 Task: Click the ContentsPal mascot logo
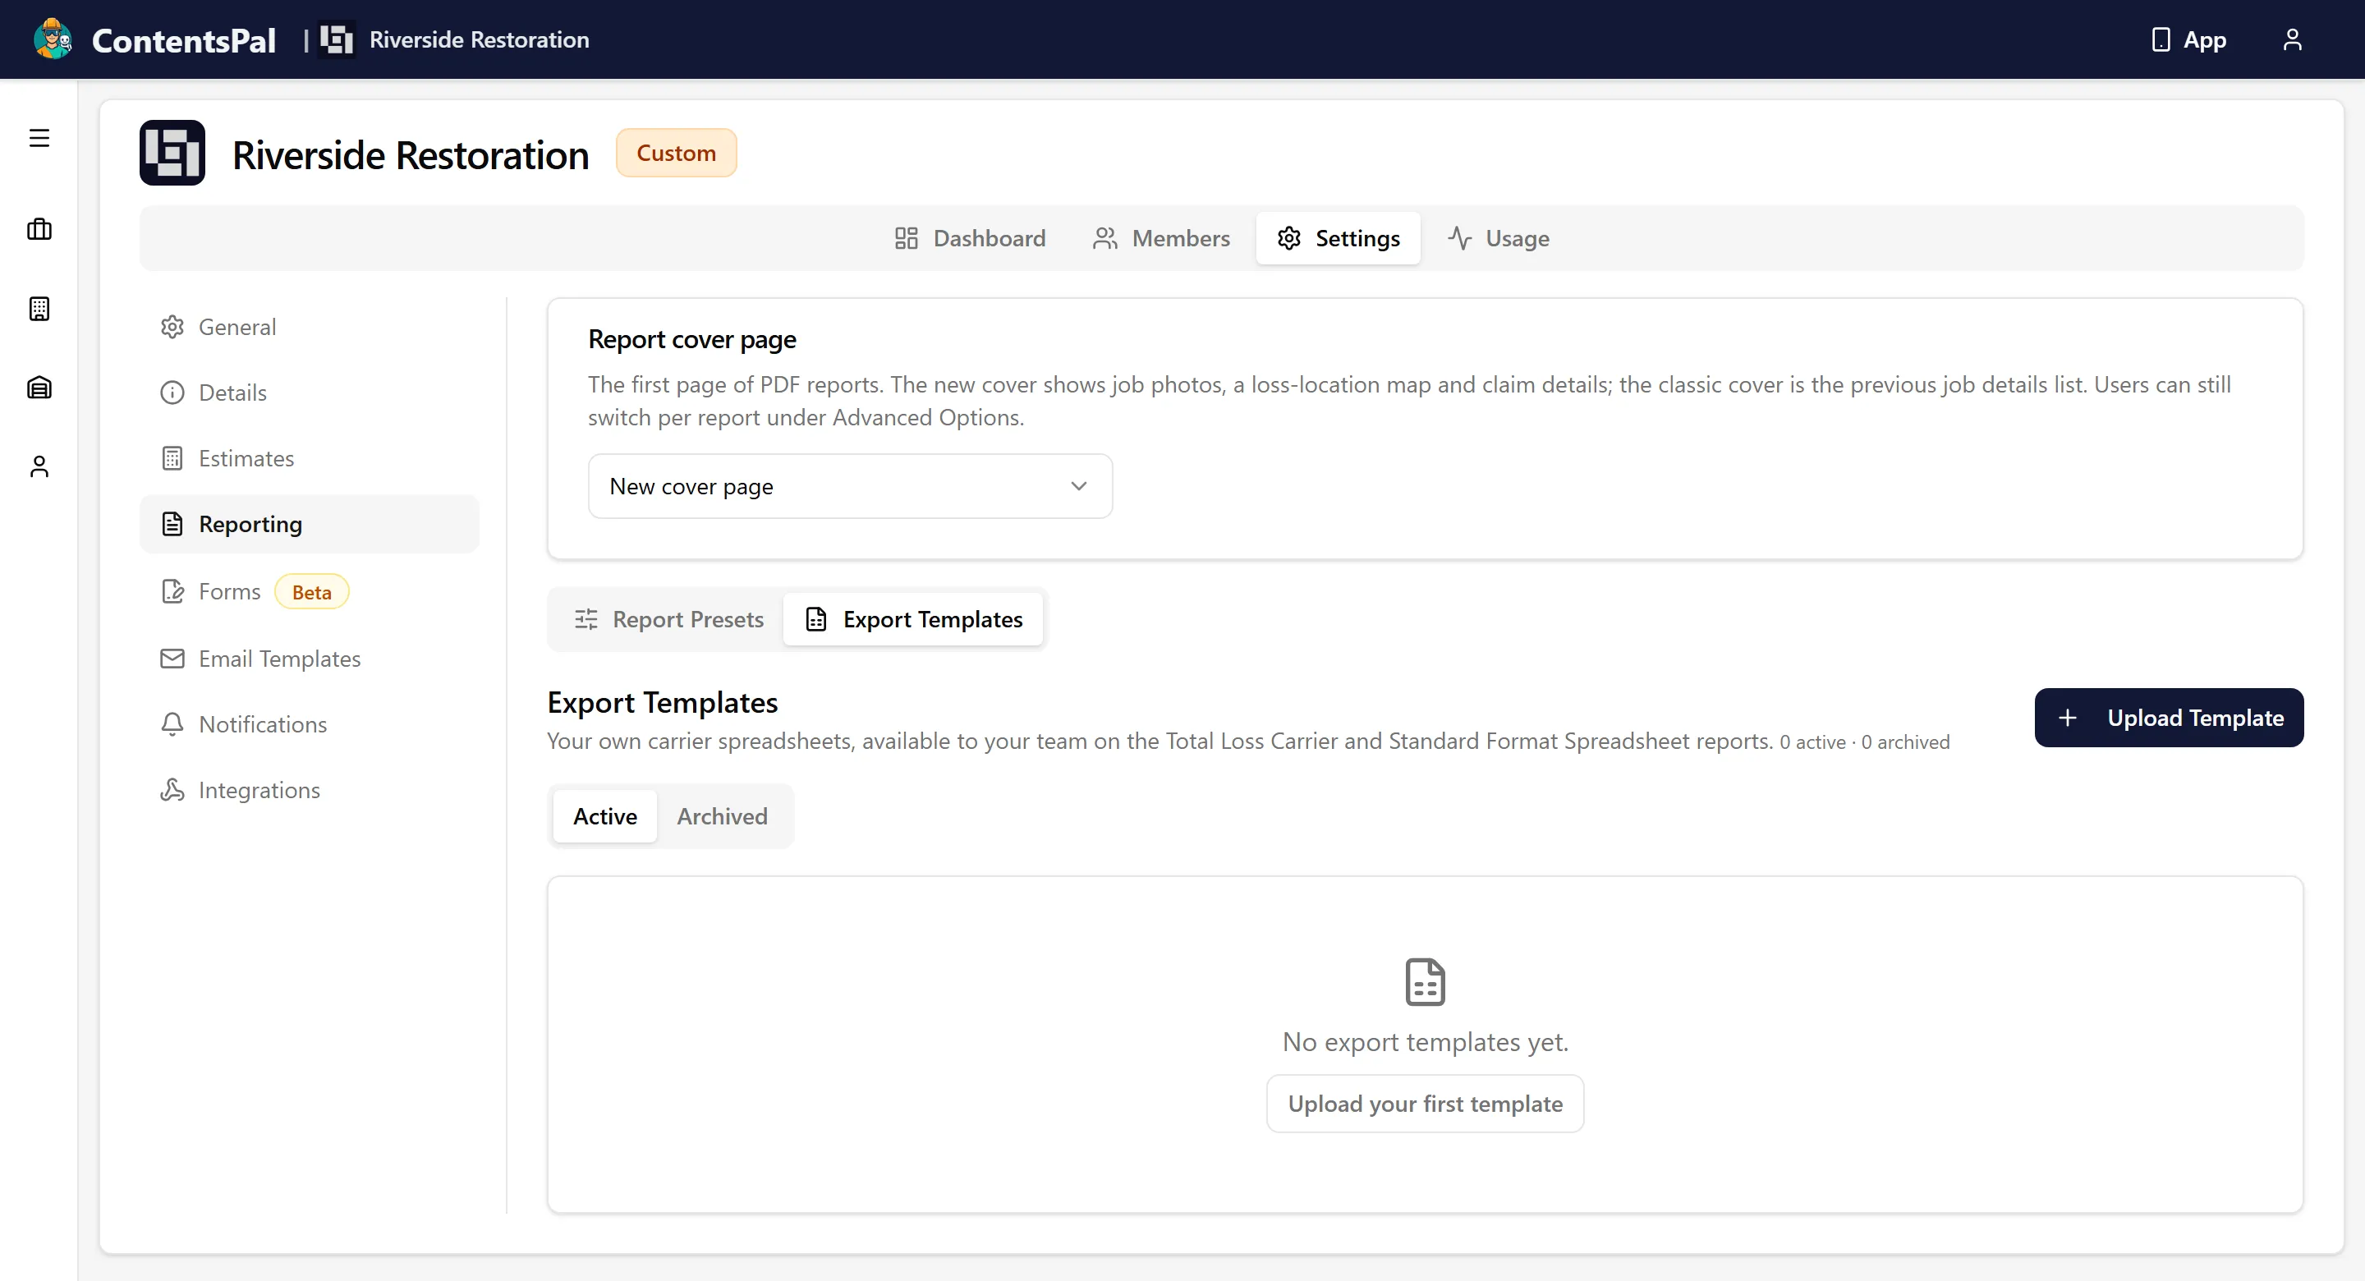pos(53,39)
